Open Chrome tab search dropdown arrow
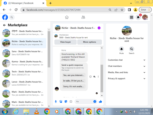The width and height of the screenshot is (153, 115). click(131, 3)
